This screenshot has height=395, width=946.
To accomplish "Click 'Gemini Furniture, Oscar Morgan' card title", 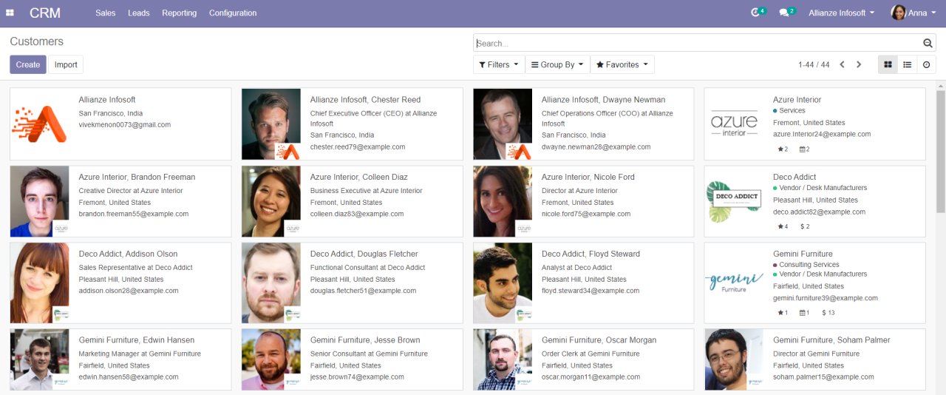I will click(599, 340).
